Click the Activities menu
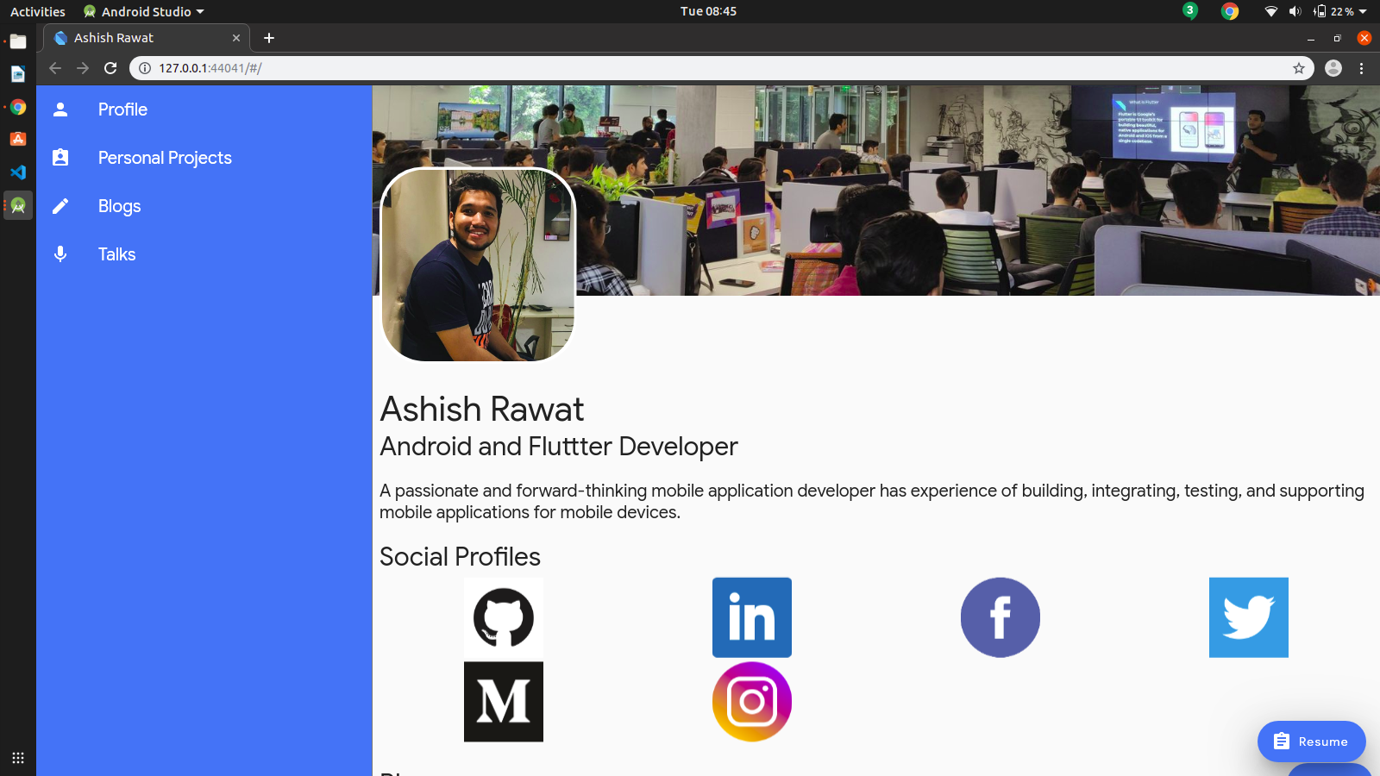This screenshot has height=776, width=1380. pyautogui.click(x=37, y=11)
